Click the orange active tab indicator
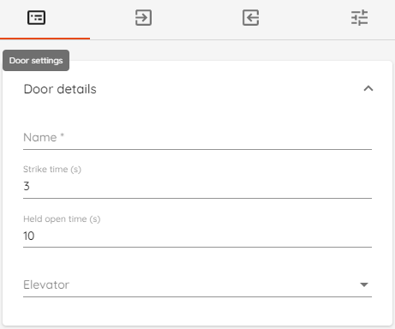Viewport: 395px width, 329px height. click(45, 39)
